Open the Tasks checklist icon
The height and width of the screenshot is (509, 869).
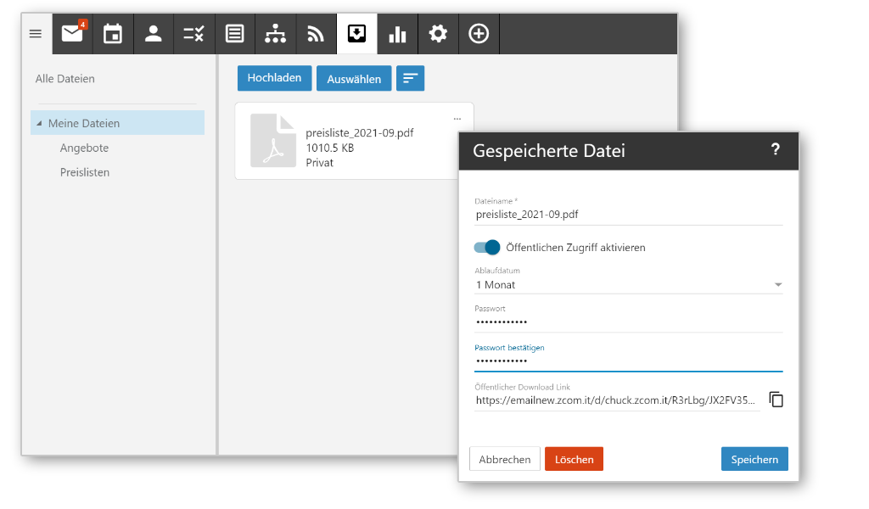pos(194,34)
